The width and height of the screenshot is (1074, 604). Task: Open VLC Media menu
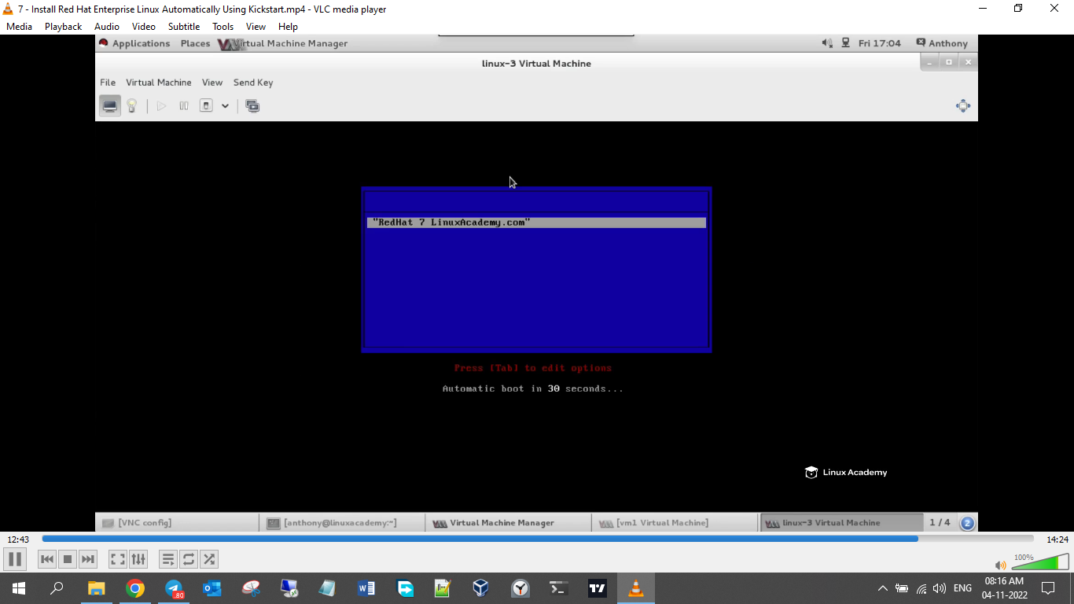click(19, 27)
